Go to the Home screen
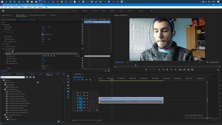 3,11
